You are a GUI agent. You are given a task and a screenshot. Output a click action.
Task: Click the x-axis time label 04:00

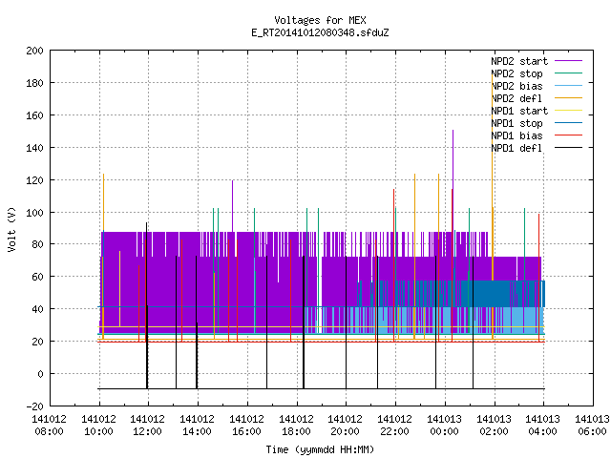point(542,431)
